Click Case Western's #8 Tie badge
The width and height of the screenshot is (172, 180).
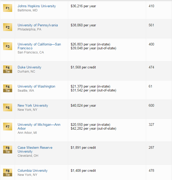pyautogui.click(x=8, y=150)
